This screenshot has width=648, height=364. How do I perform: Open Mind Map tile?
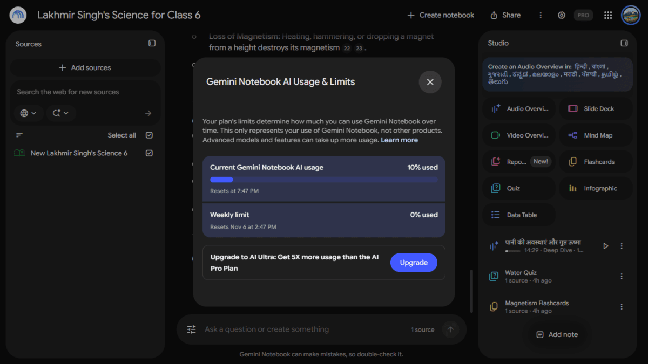pyautogui.click(x=596, y=135)
